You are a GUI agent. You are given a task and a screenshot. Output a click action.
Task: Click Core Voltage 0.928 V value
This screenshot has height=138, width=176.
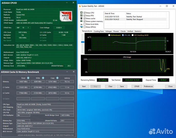pyautogui.click(x=59, y=28)
